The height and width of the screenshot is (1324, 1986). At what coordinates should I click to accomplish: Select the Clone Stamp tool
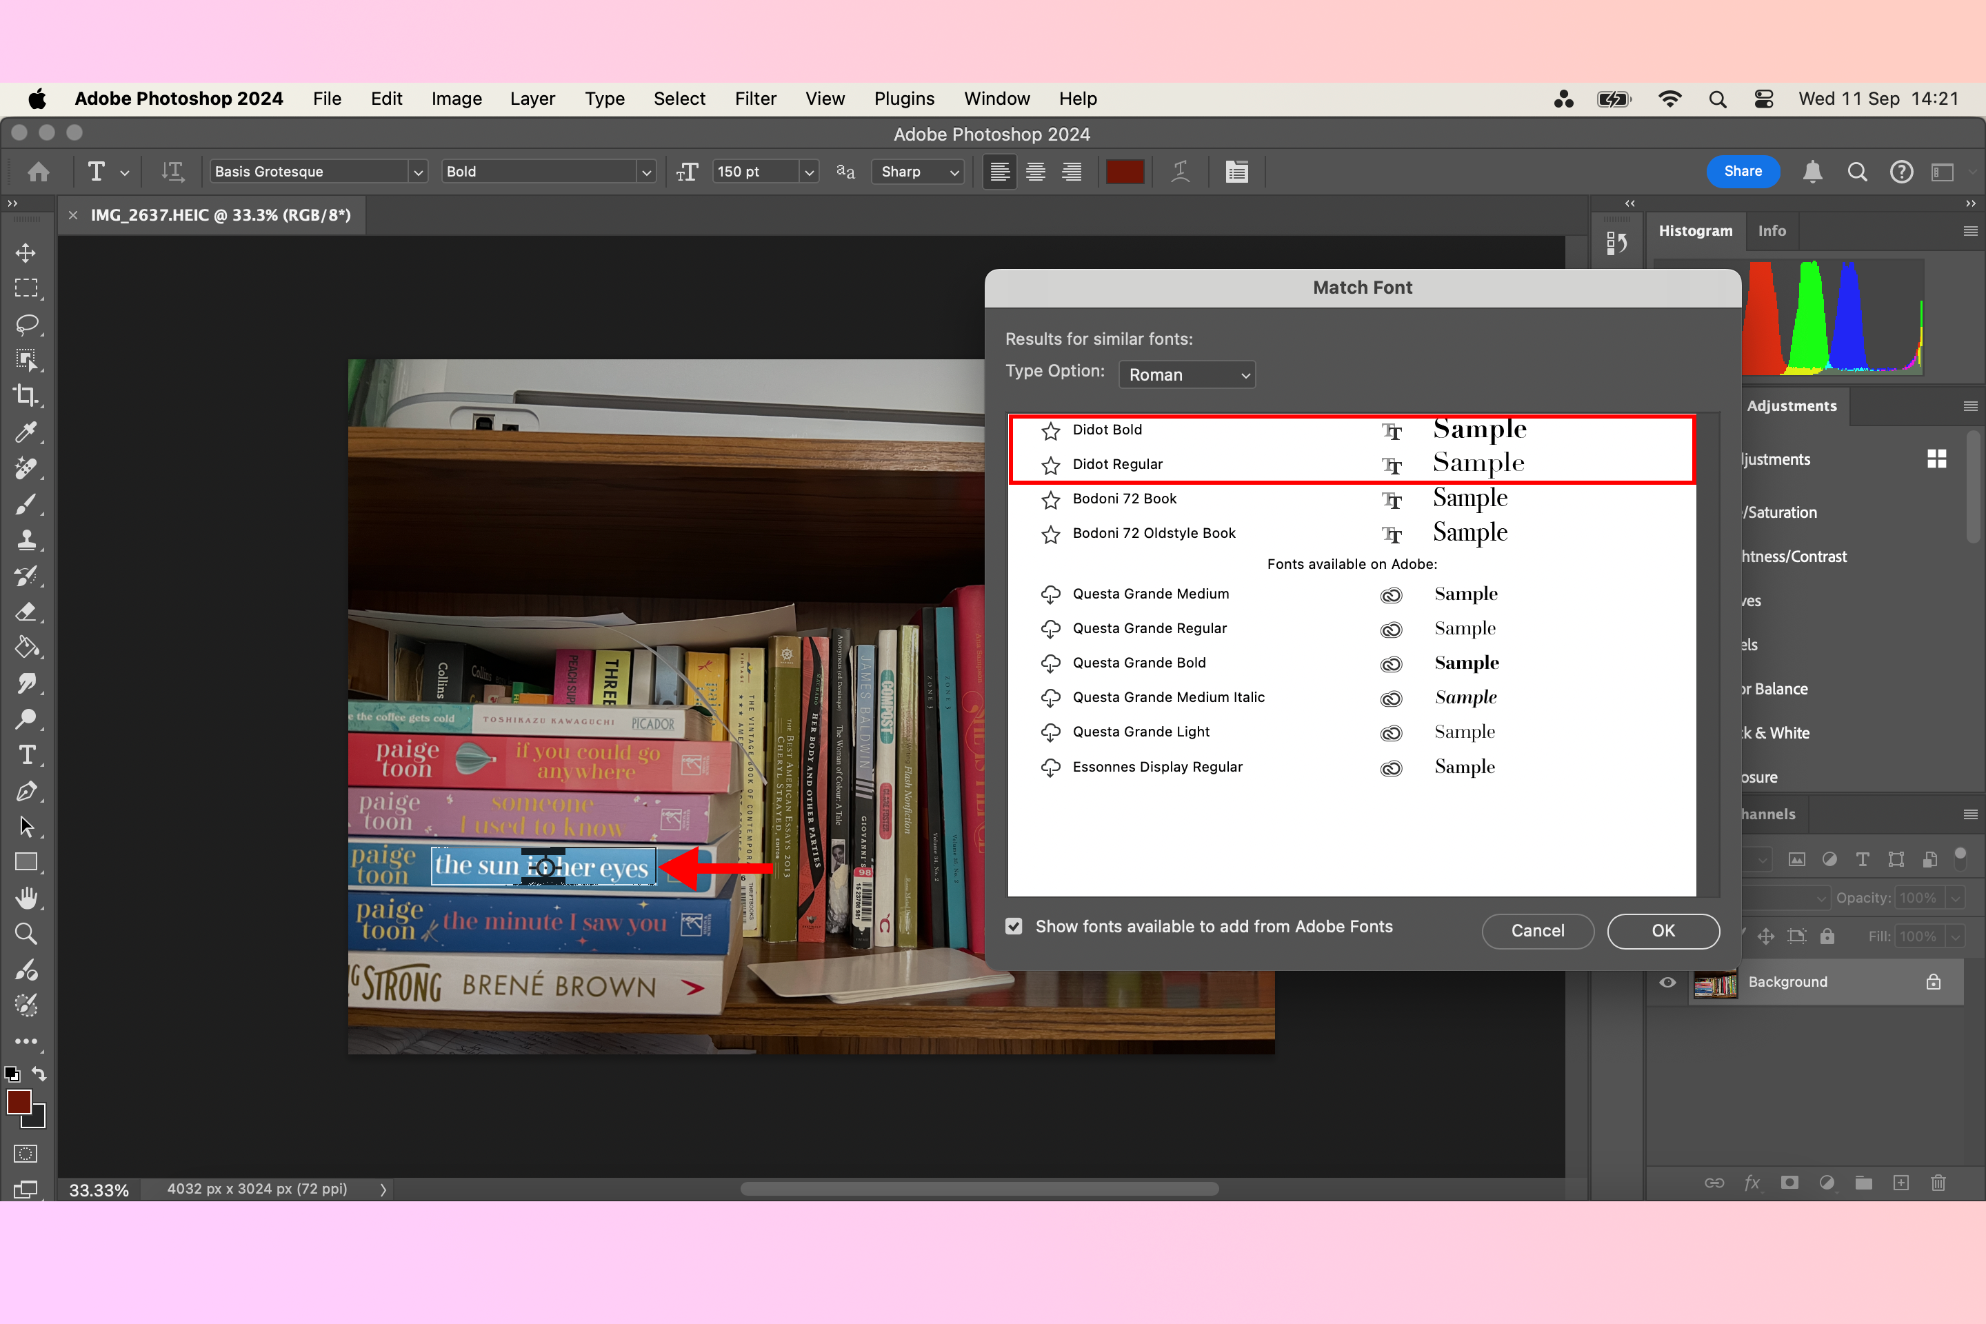26,539
